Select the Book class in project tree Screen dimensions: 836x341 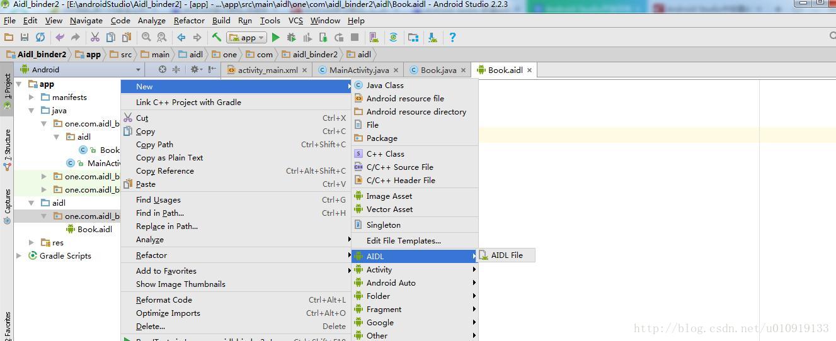pos(100,150)
